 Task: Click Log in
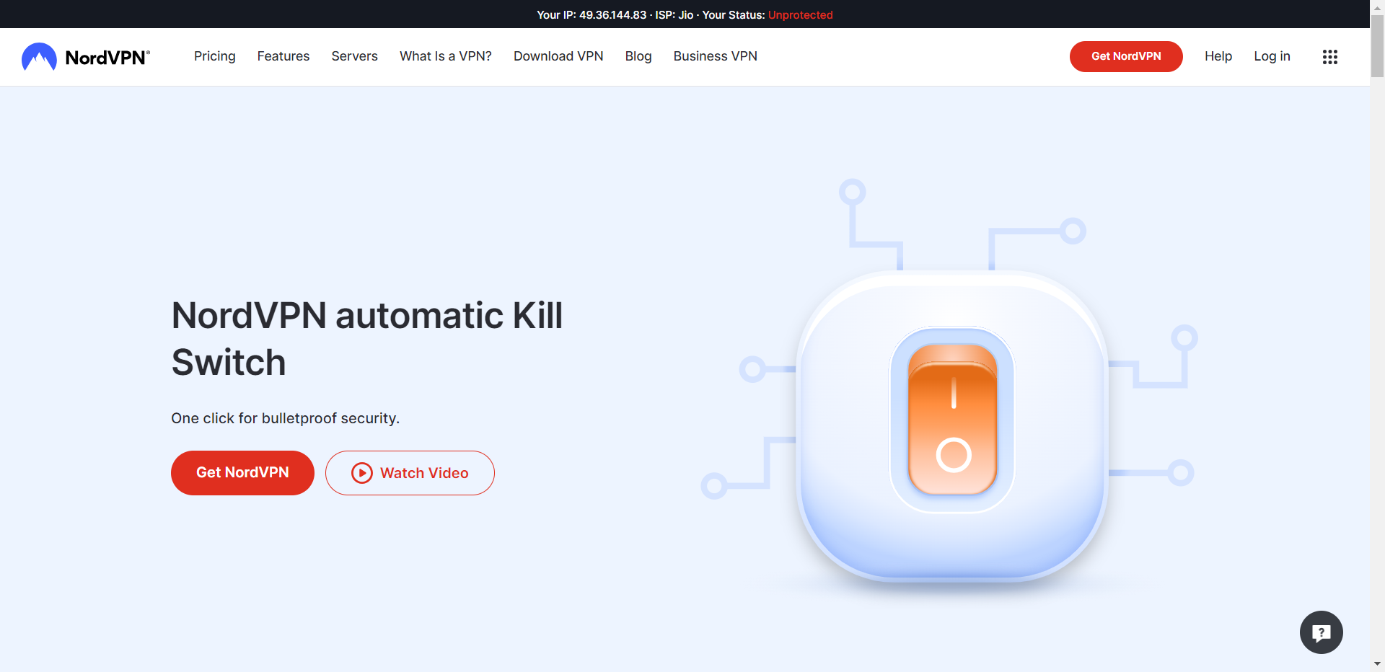point(1272,56)
